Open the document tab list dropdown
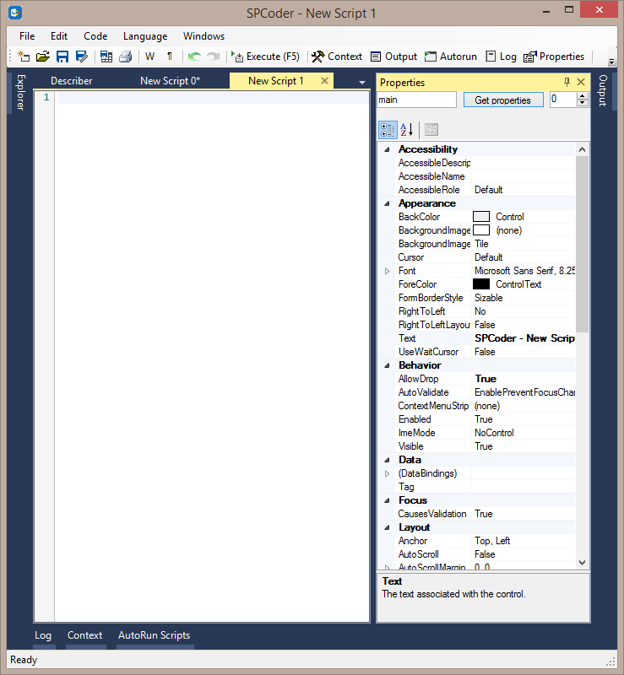Image resolution: width=624 pixels, height=675 pixels. (362, 82)
